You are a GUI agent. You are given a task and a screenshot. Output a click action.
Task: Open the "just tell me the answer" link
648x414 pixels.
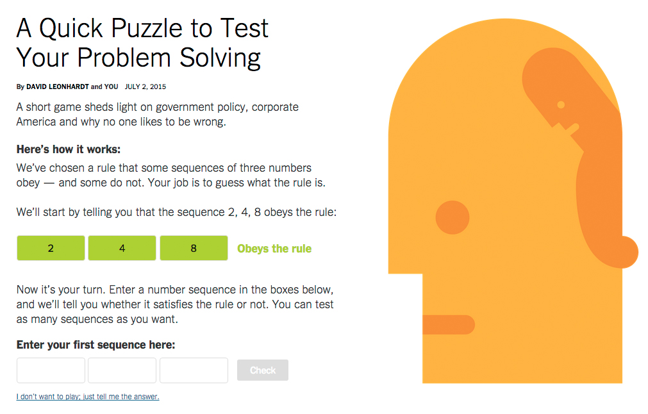tap(88, 397)
